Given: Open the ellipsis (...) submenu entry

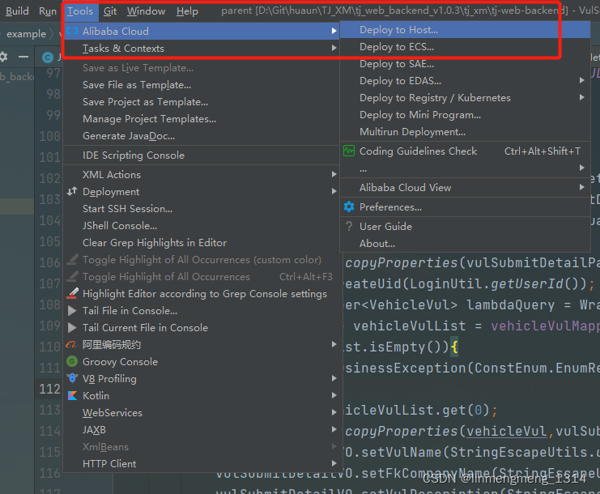Looking at the screenshot, I should pyautogui.click(x=465, y=168).
